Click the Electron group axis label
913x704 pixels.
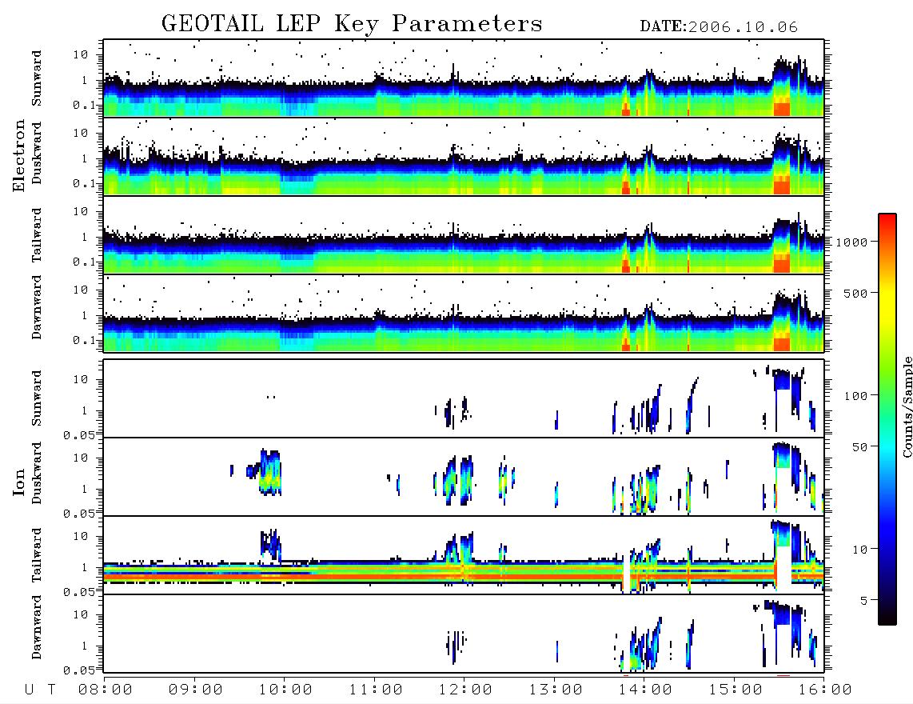(x=18, y=155)
